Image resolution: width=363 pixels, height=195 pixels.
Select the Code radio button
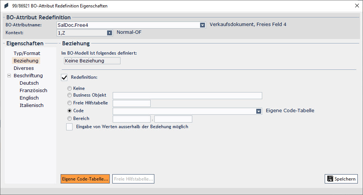click(x=70, y=111)
